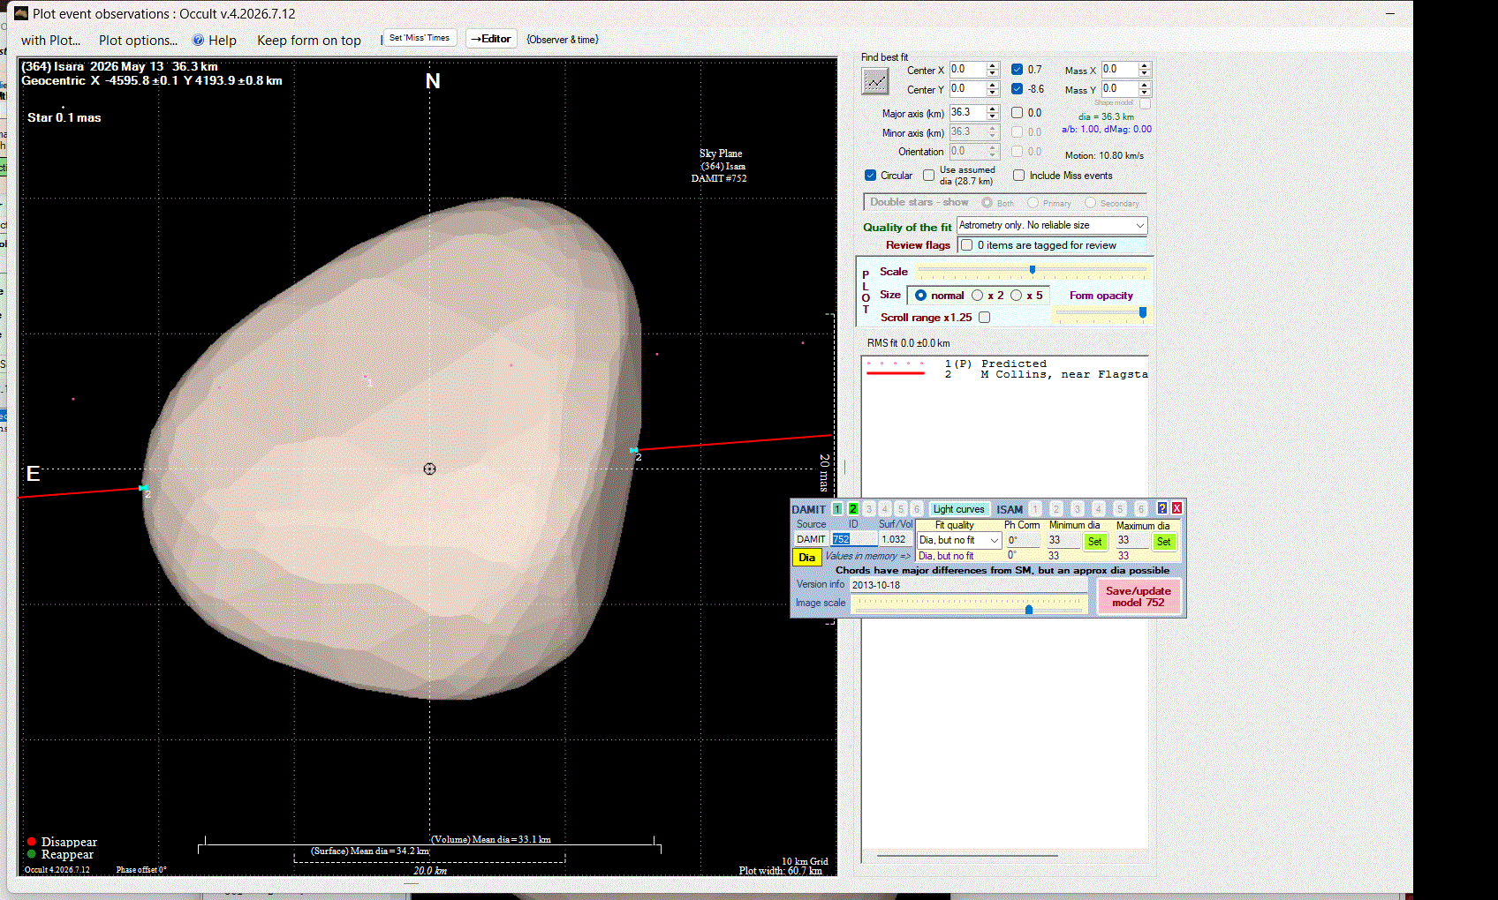Screen dimensions: 1498x900
Task: Click the Set 'Miss' Times button
Action: pos(420,38)
